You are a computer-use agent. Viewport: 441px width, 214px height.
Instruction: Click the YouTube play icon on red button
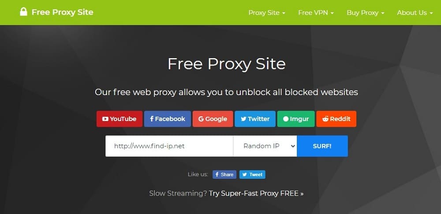click(x=105, y=119)
